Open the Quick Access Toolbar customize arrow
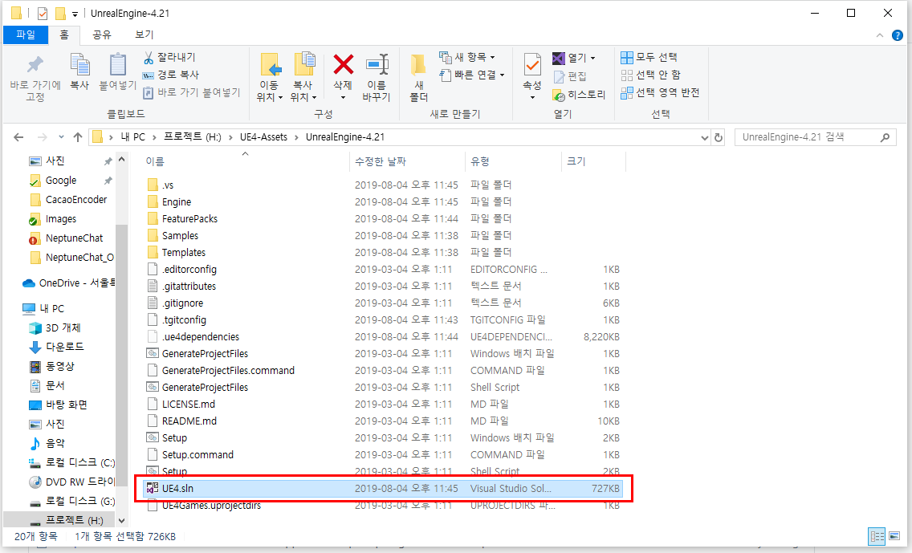912x553 pixels. (75, 14)
